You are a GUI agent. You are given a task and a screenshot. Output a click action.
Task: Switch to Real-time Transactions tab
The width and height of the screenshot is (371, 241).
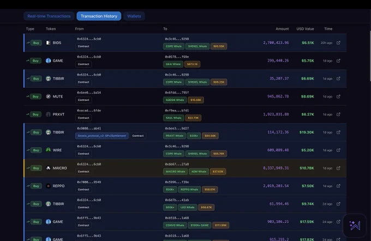pos(49,16)
